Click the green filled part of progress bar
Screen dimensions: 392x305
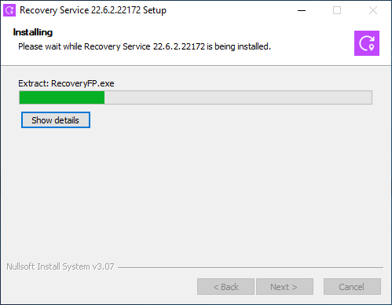62,97
